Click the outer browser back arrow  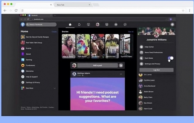point(5,10)
